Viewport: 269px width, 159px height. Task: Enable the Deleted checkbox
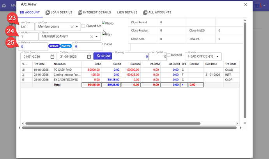click(x=168, y=55)
